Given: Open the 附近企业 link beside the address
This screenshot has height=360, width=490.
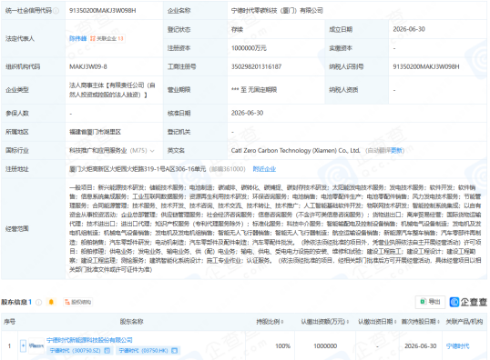Looking at the screenshot, I should click(264, 169).
